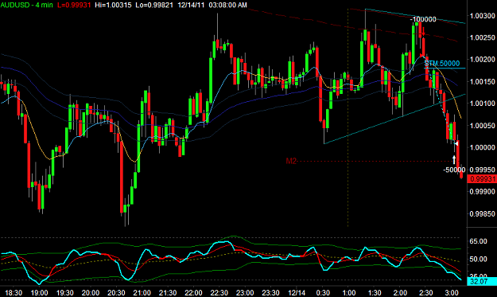Select the -50000 position label

click(x=454, y=170)
